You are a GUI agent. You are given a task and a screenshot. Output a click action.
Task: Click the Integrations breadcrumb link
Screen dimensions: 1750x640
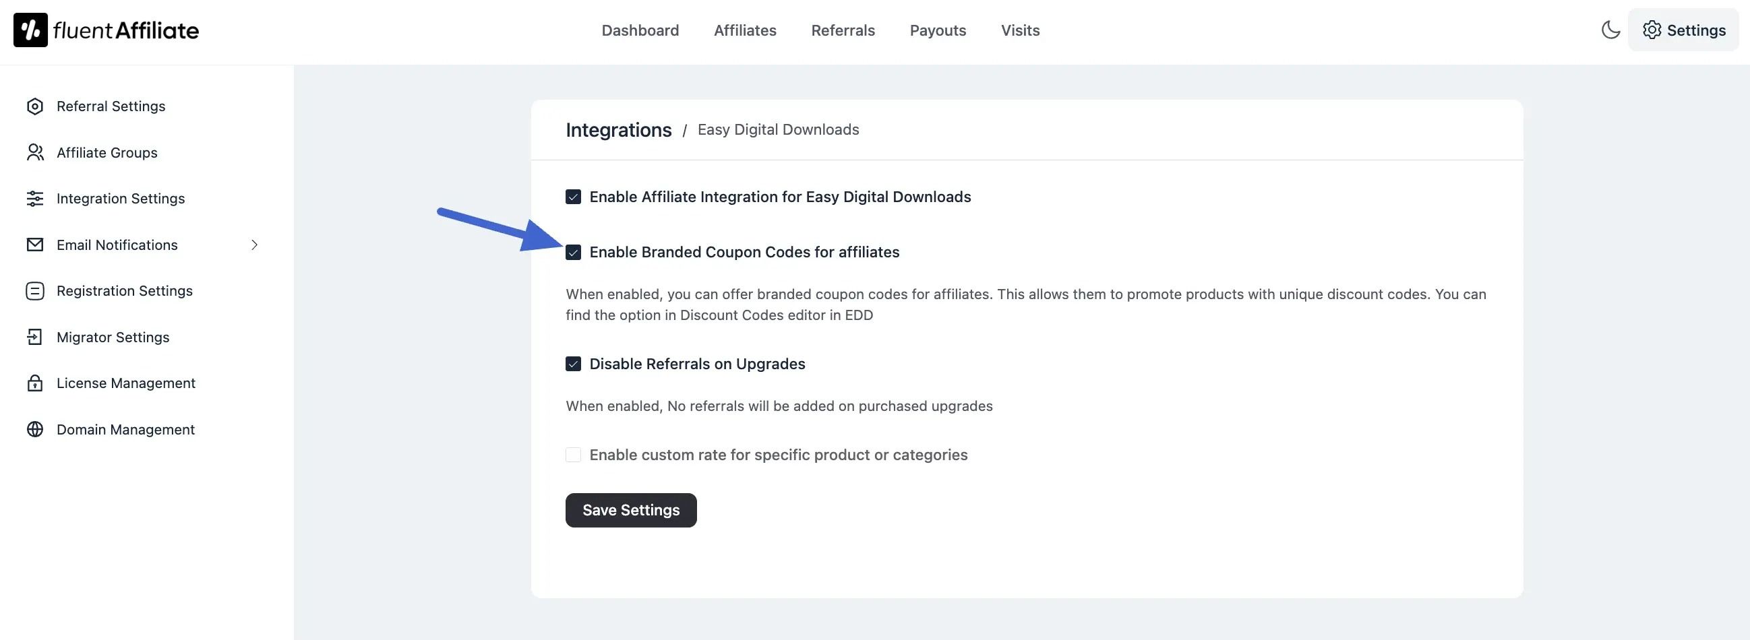coord(618,129)
